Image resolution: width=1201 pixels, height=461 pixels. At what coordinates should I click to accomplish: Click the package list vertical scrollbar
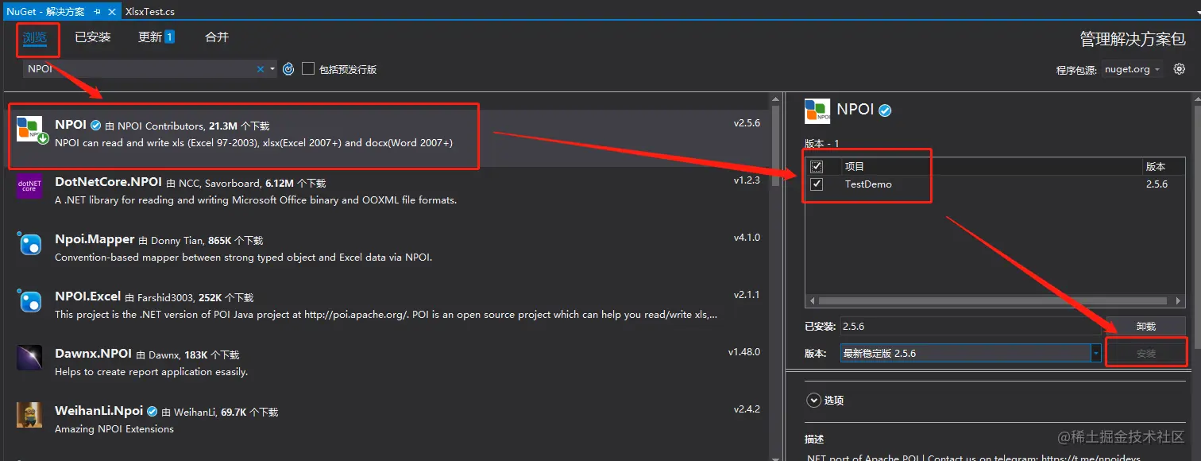(x=776, y=148)
